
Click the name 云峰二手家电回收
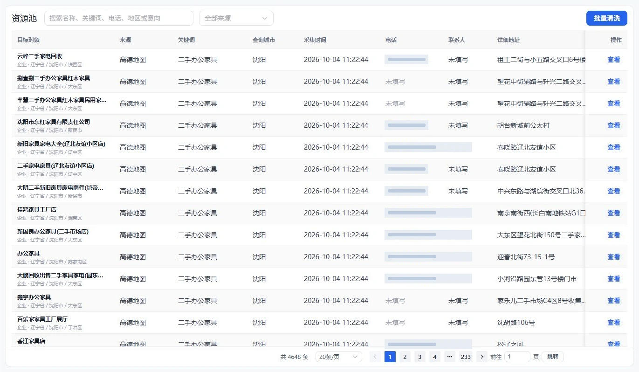40,56
